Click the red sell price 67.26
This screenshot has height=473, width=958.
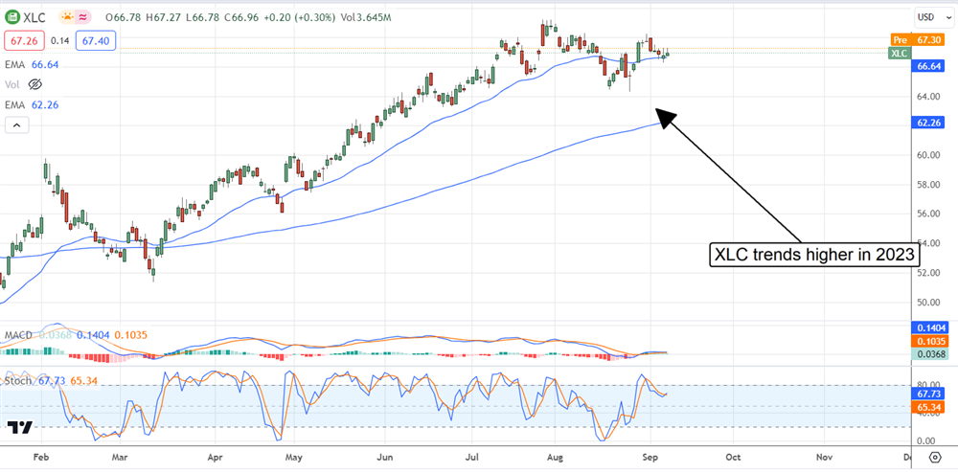click(x=23, y=41)
